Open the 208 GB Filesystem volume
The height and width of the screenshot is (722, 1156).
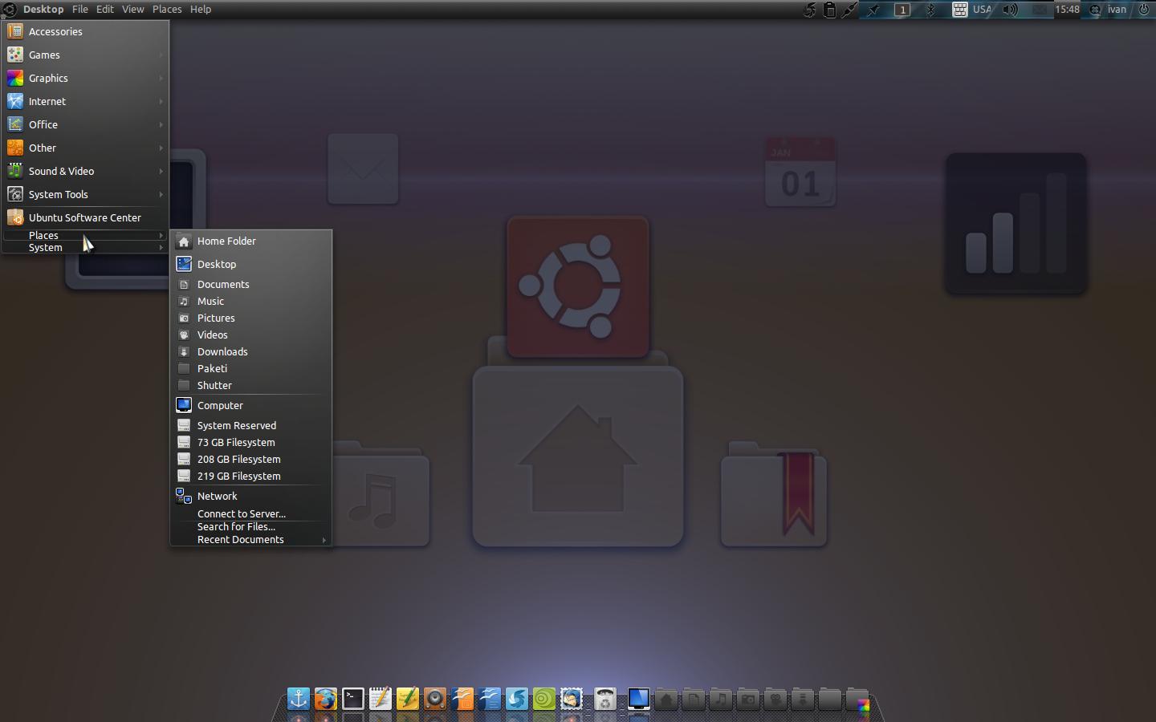(250, 459)
